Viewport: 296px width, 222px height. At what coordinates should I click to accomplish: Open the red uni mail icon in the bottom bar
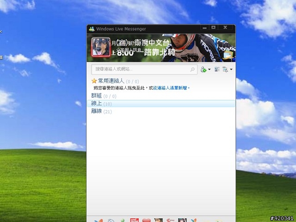click(135, 220)
